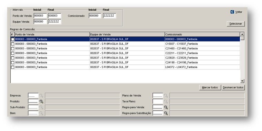Open the Regra para Venda search magnifier

[x=166, y=107]
